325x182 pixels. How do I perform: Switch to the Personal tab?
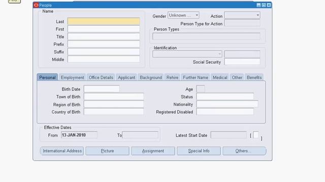(47, 77)
